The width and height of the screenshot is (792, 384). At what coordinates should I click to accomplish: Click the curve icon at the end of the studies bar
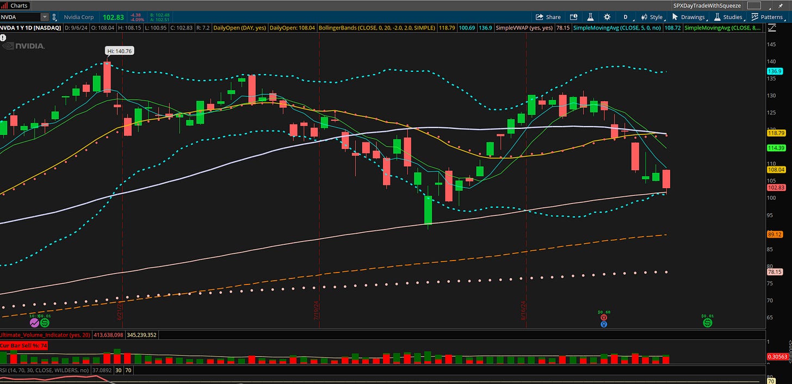click(771, 27)
